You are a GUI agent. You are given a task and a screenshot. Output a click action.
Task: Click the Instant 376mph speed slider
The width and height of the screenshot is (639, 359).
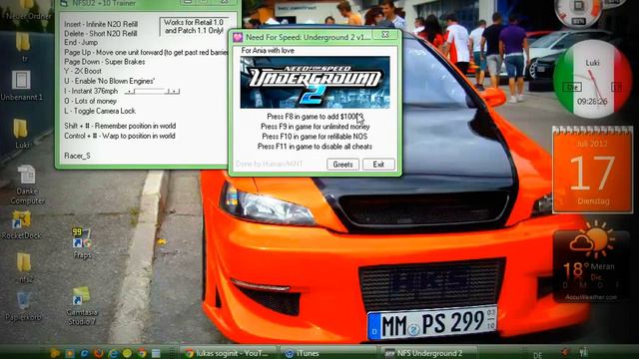coord(152,92)
